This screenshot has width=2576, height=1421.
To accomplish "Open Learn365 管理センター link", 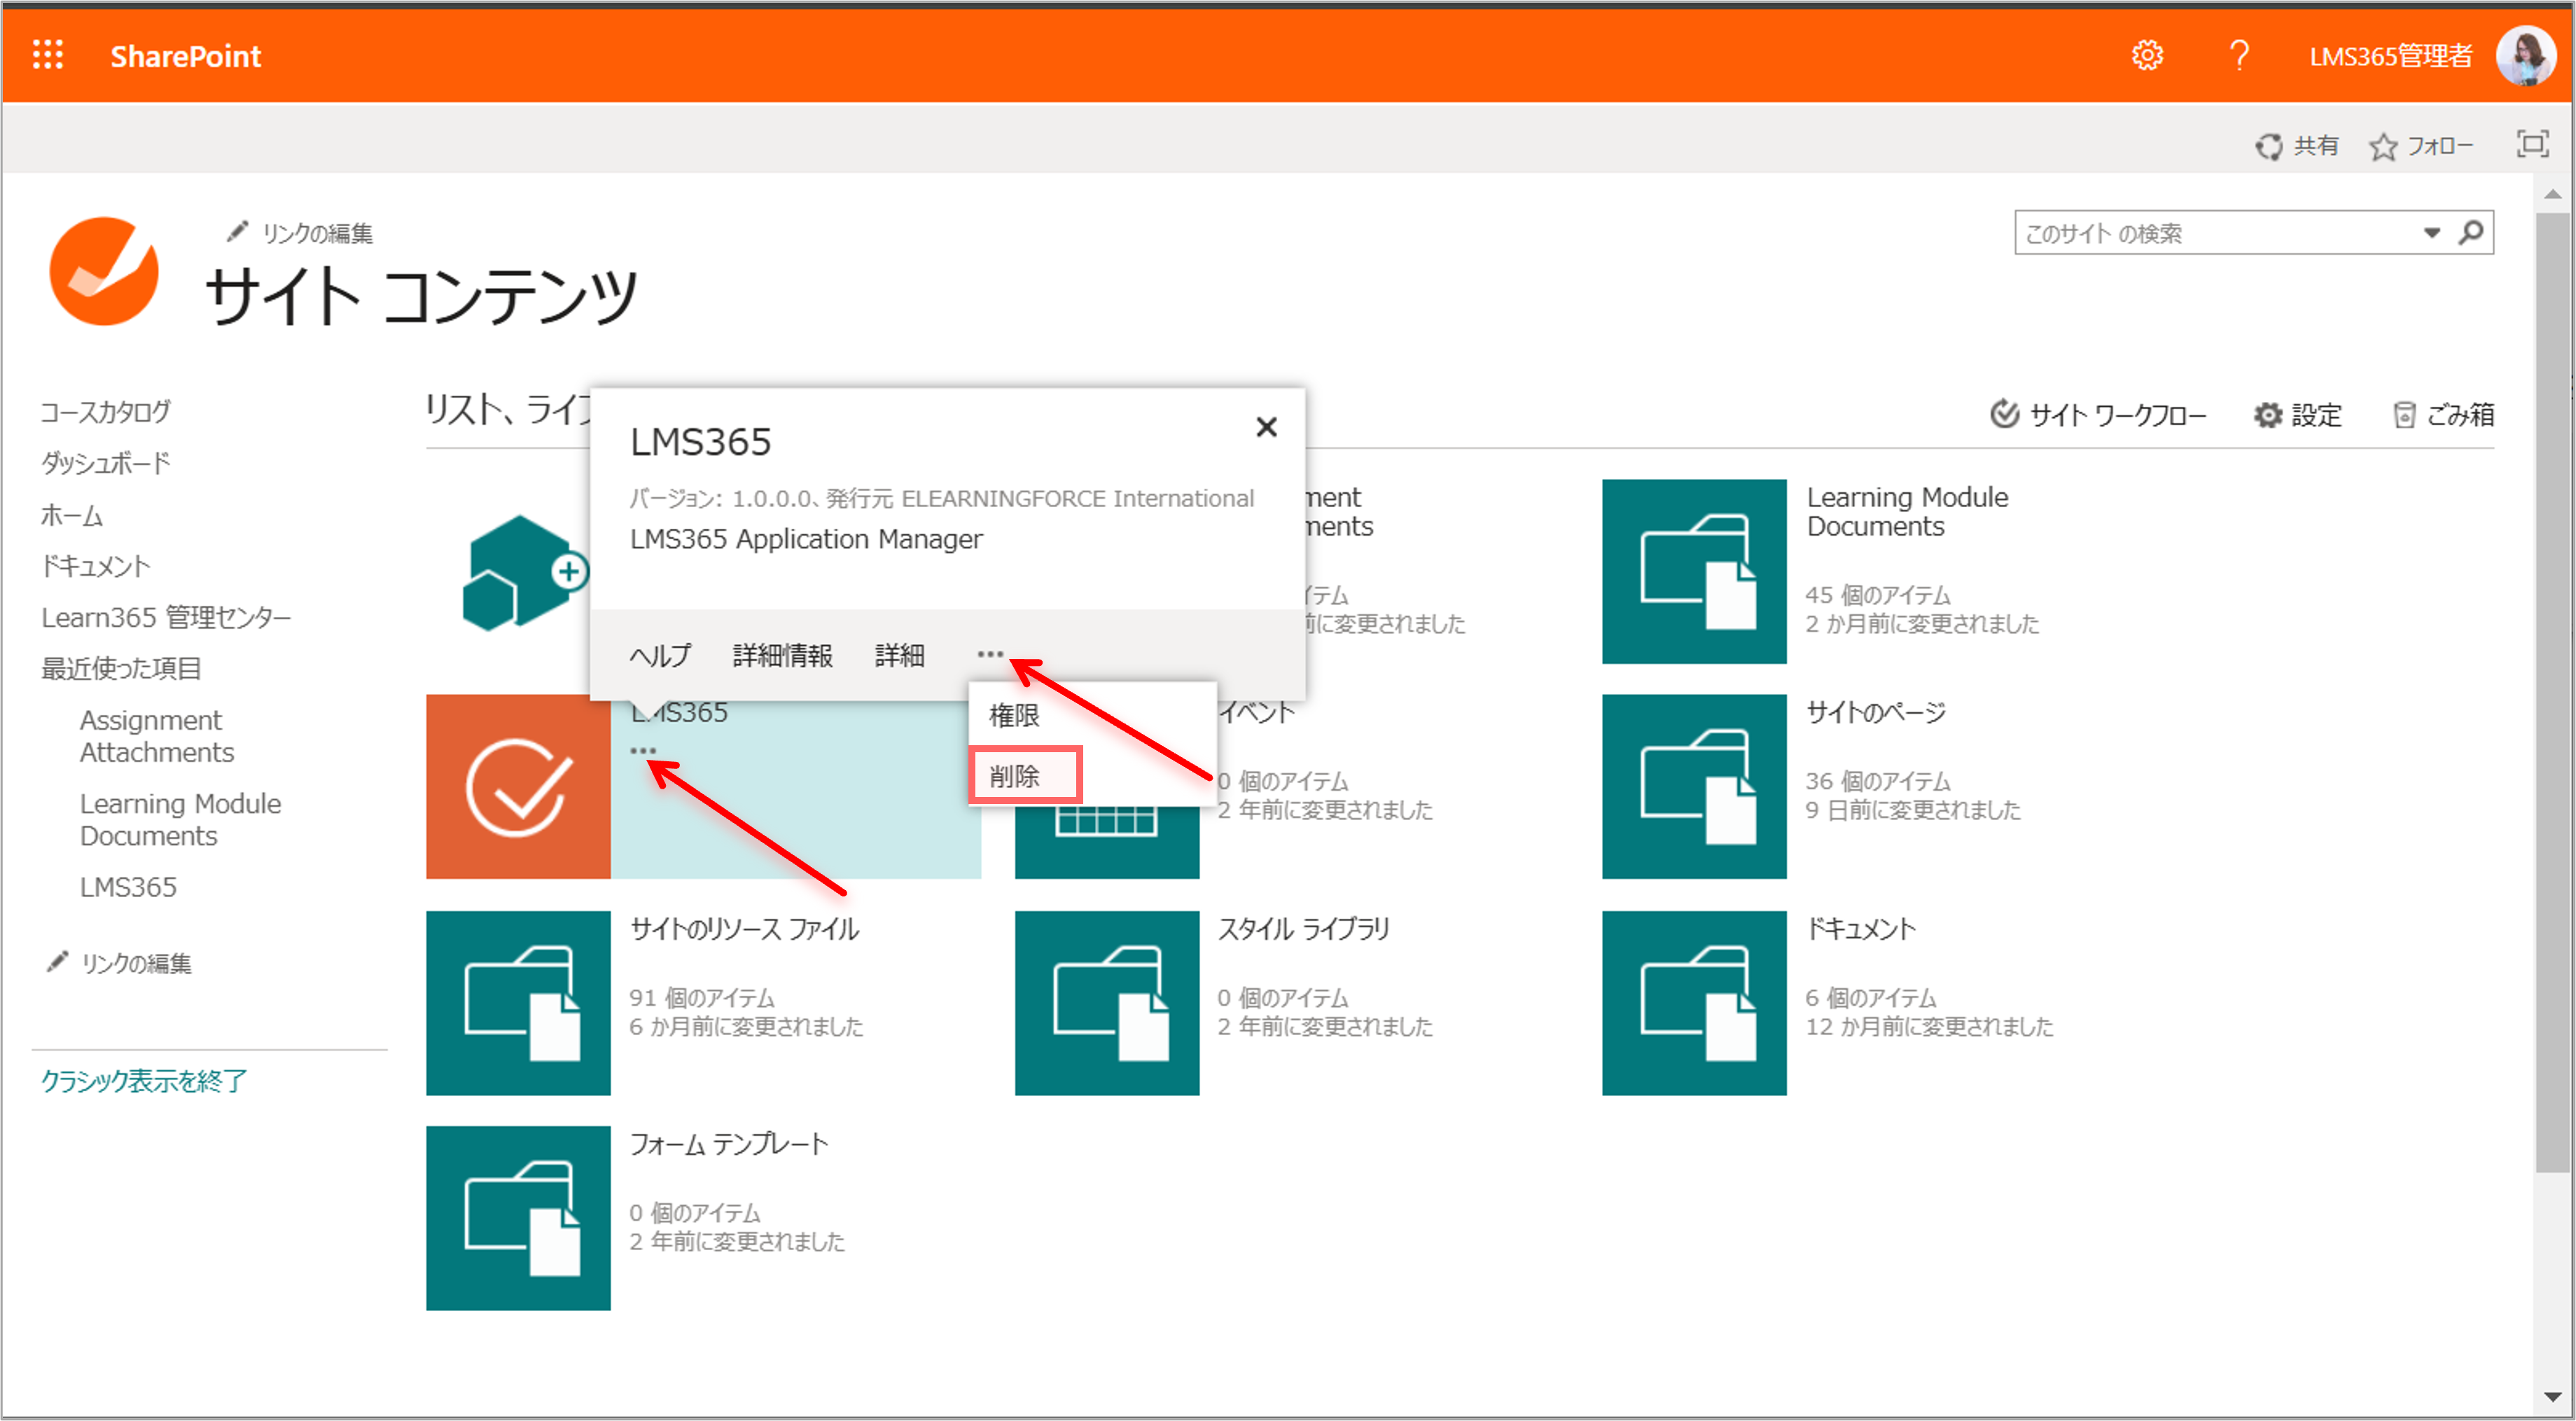I will 166,617.
